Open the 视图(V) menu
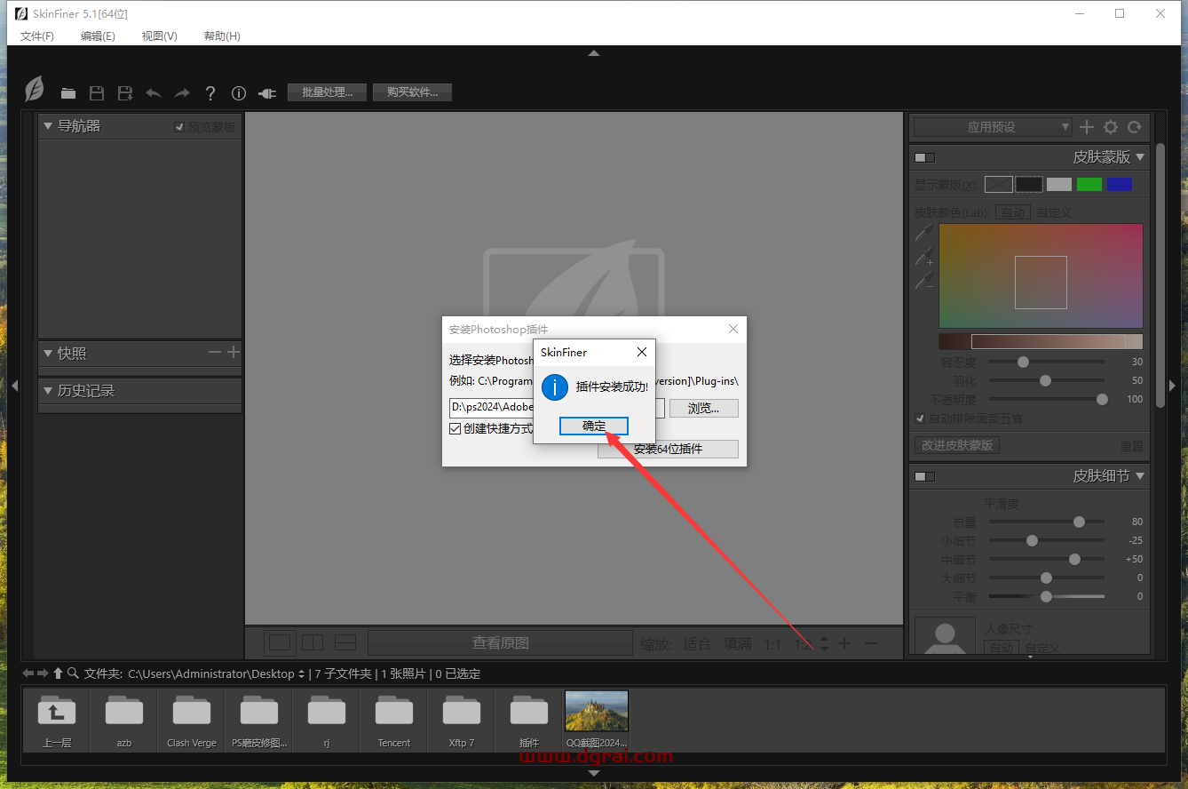The width and height of the screenshot is (1188, 789). coord(159,36)
